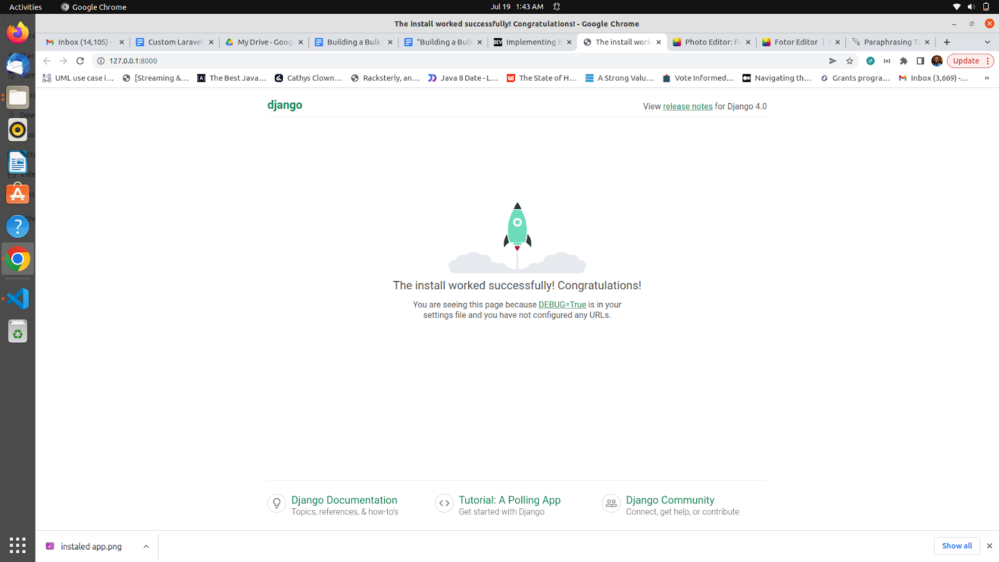Open the release notes link
Image resolution: width=999 pixels, height=562 pixels.
click(x=687, y=106)
